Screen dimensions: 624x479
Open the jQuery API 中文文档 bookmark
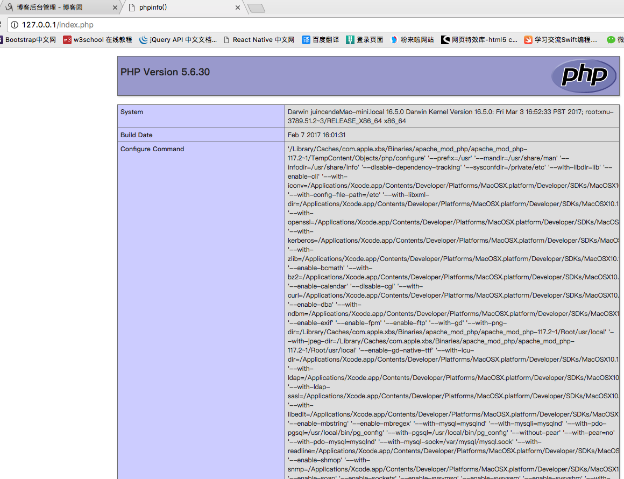[x=178, y=40]
